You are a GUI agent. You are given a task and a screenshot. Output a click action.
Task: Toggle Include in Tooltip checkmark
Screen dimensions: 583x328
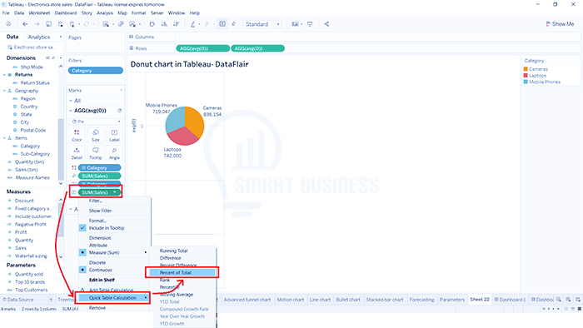[x=82, y=228]
